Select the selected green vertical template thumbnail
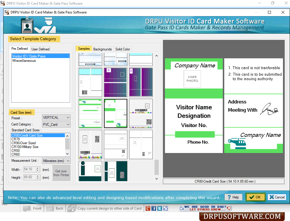290x221 pixels. coord(116,113)
